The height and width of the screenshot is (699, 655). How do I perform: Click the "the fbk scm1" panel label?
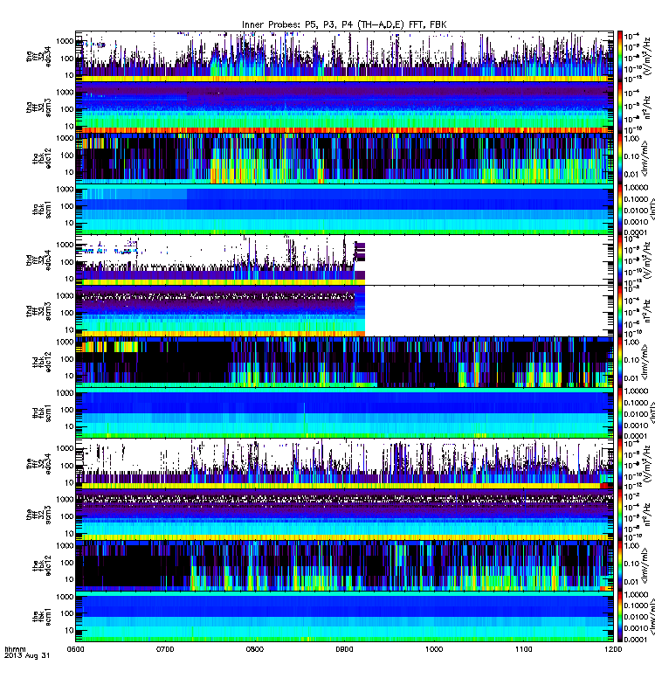42,616
